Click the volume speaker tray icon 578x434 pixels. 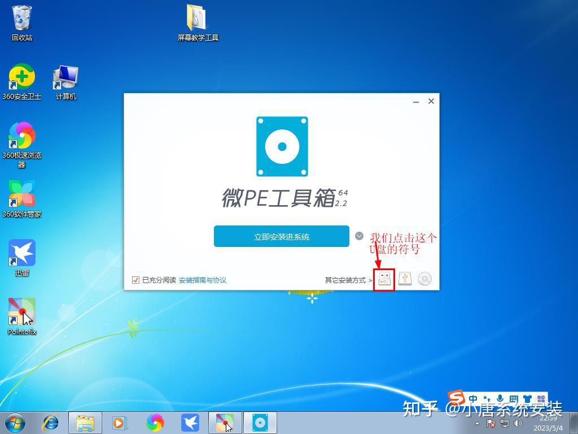(x=518, y=423)
